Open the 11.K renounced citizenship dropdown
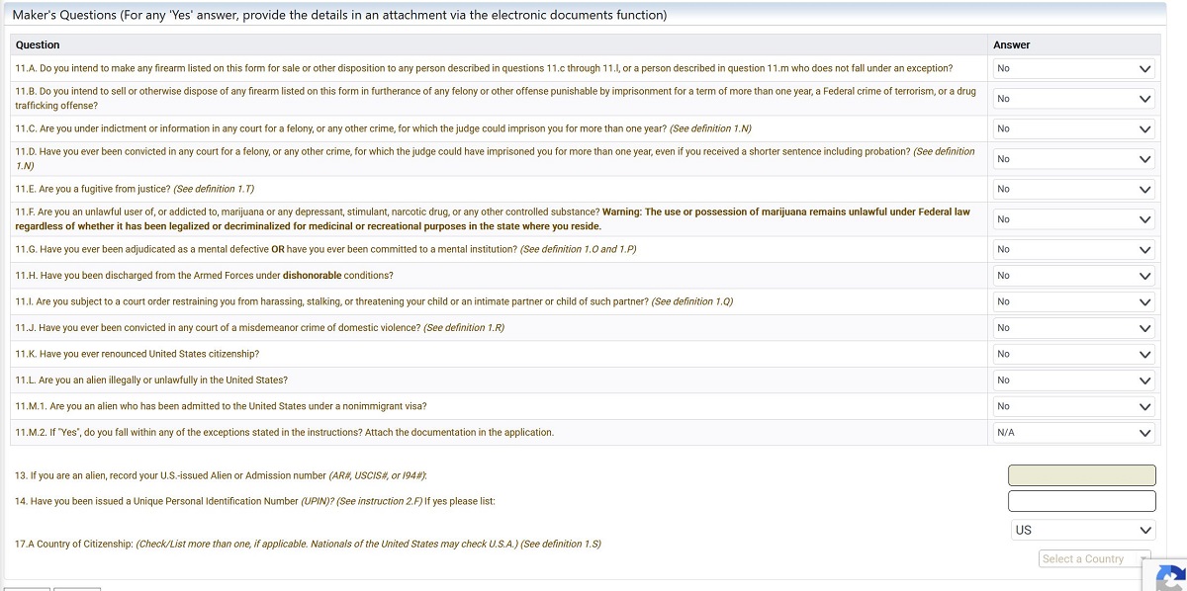This screenshot has width=1187, height=591. 1074,354
